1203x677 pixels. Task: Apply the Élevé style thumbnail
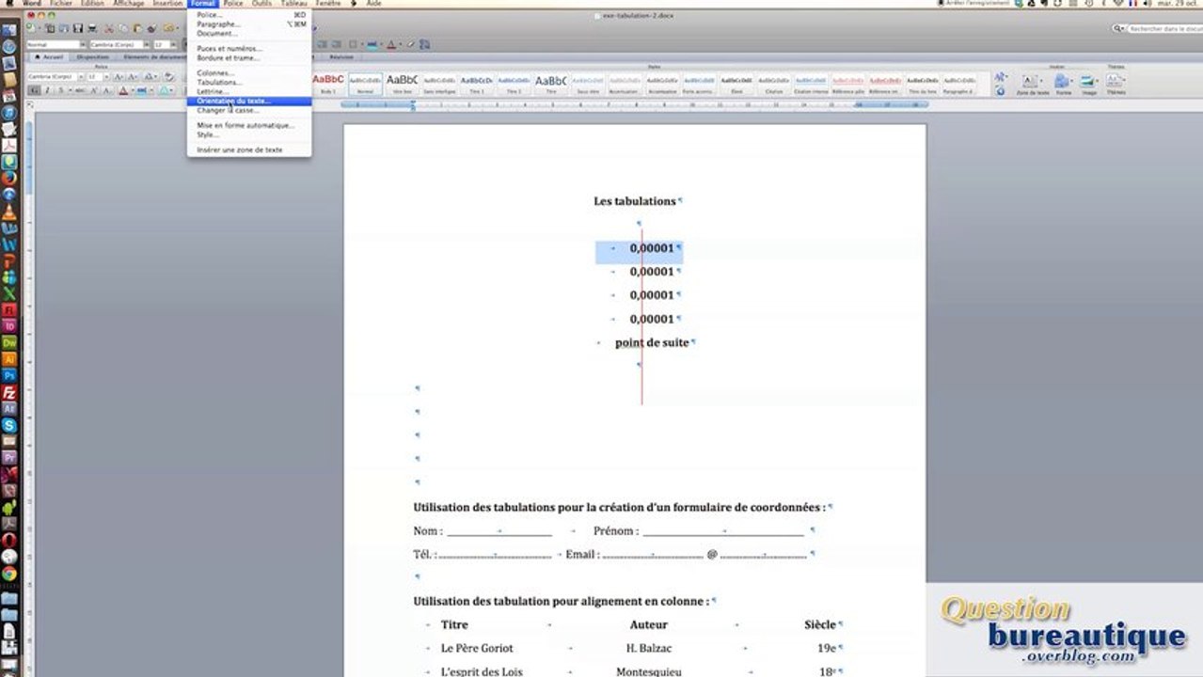click(737, 84)
